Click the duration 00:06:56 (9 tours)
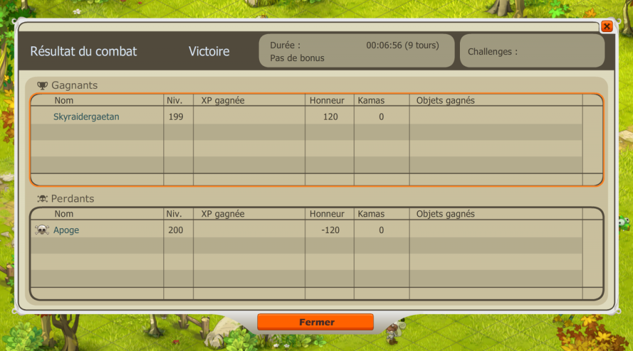The width and height of the screenshot is (633, 351). pyautogui.click(x=402, y=45)
